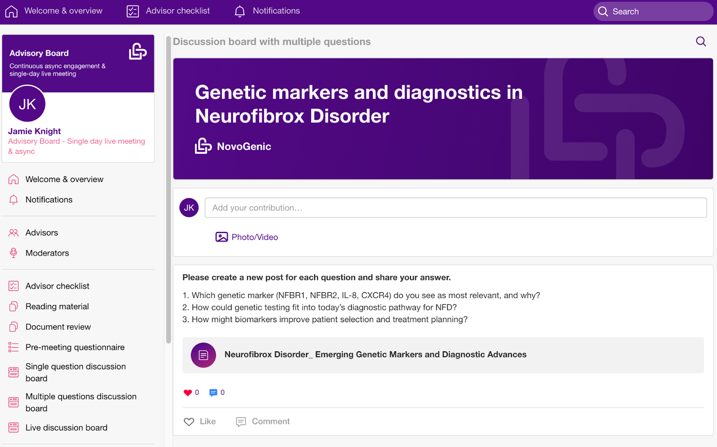Click the Comment button under post
The height and width of the screenshot is (447, 717).
tap(263, 421)
